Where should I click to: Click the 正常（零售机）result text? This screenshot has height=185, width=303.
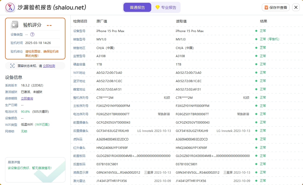click(x=270, y=39)
